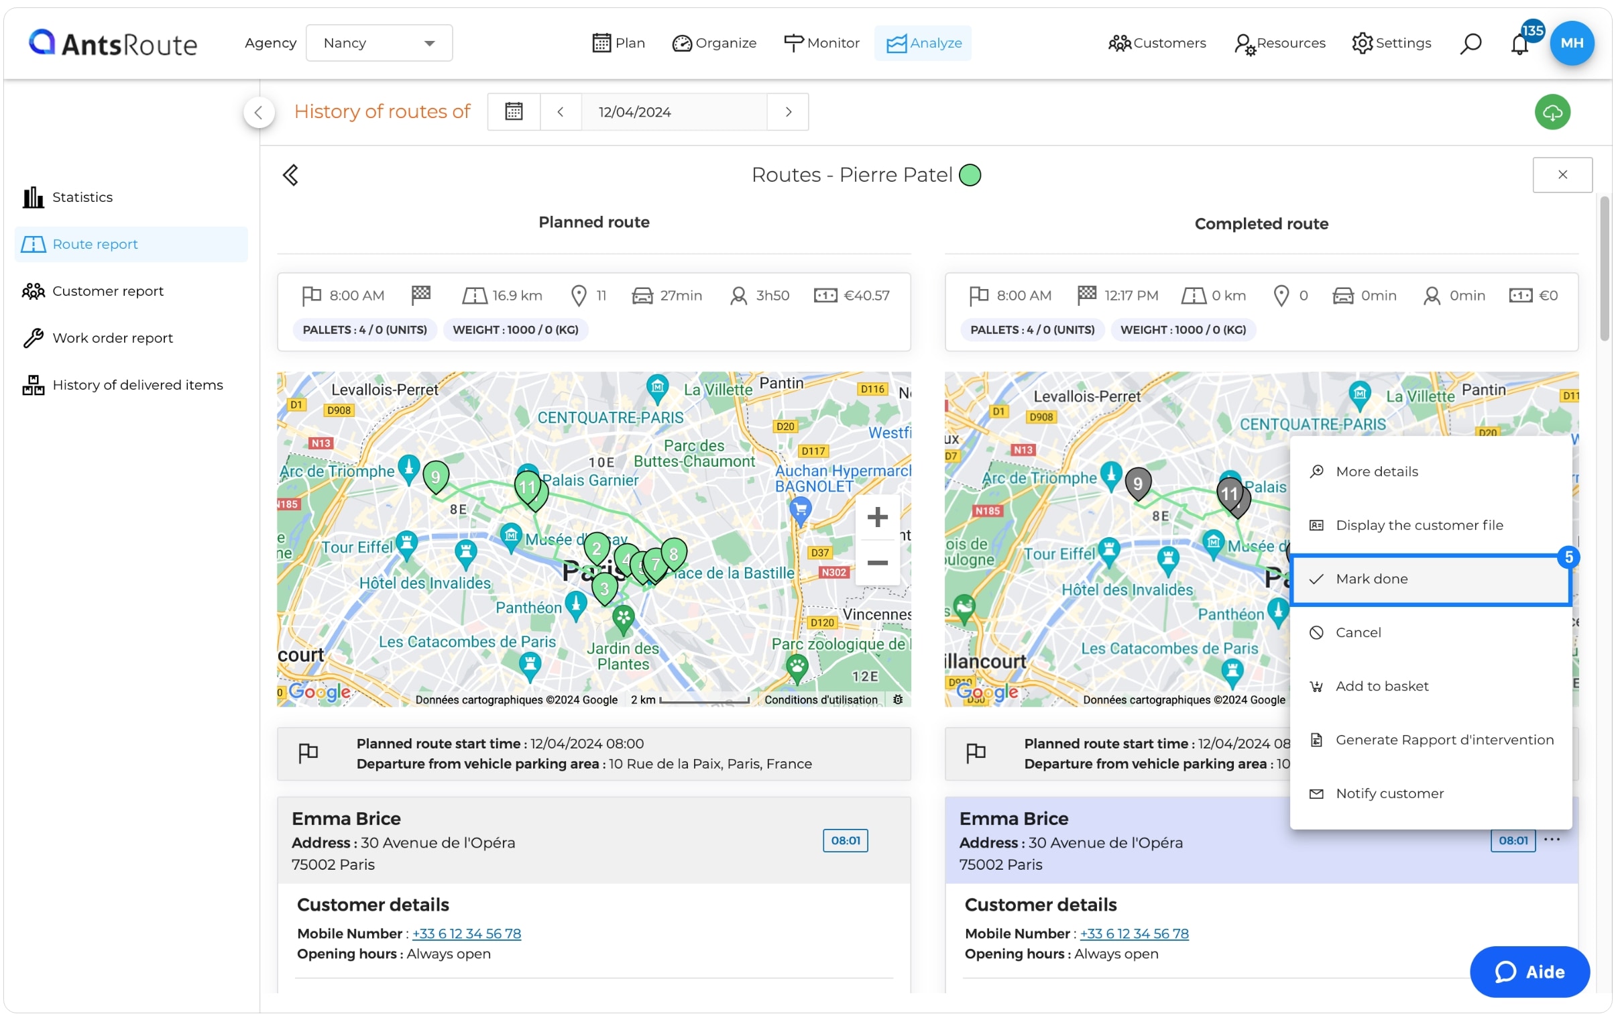Screen dimensions: 1616x1020
Task: Click the completed WEIGHT : 1000 / 0 chip
Action: coord(1183,330)
